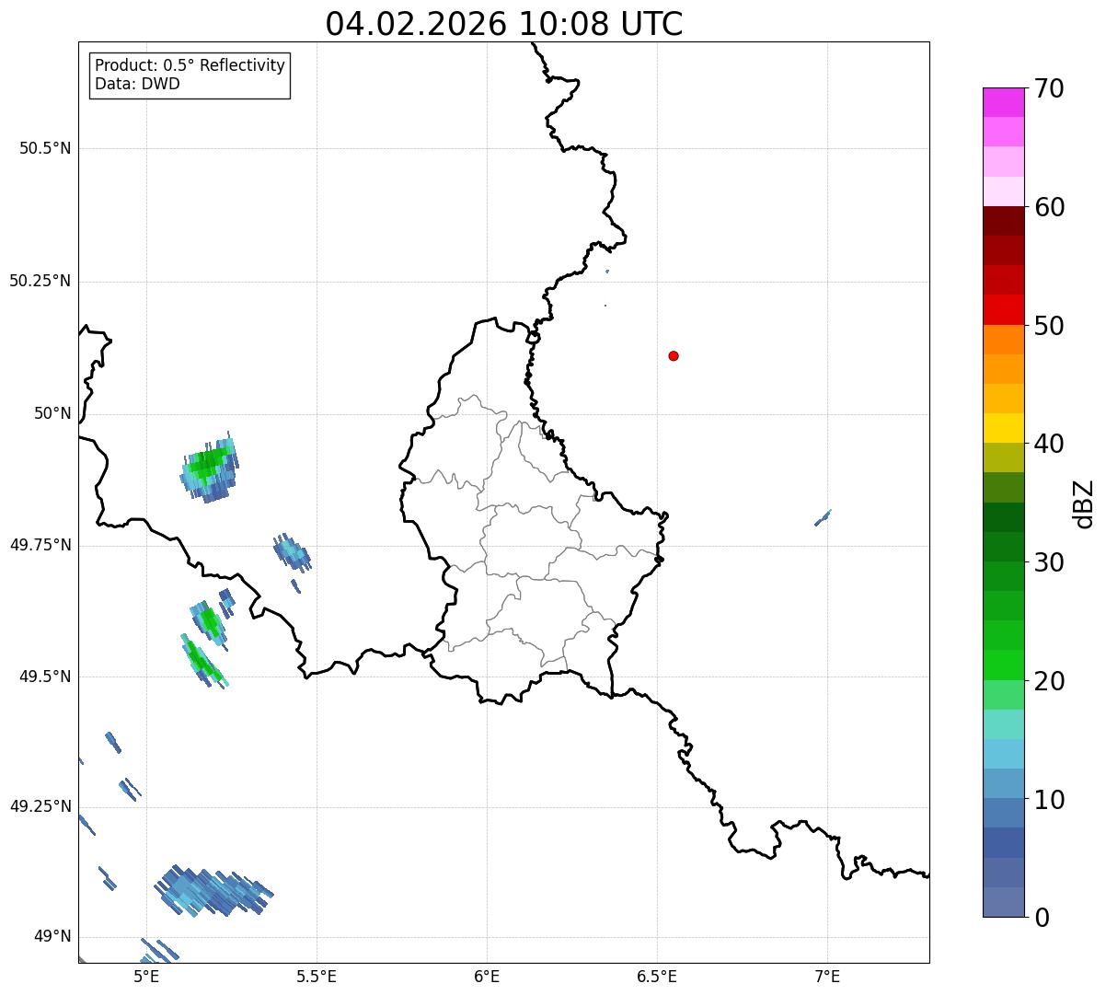Image resolution: width=1106 pixels, height=995 pixels.
Task: Click the tiny echo near 7°E 49.8°N
Action: coord(823,518)
